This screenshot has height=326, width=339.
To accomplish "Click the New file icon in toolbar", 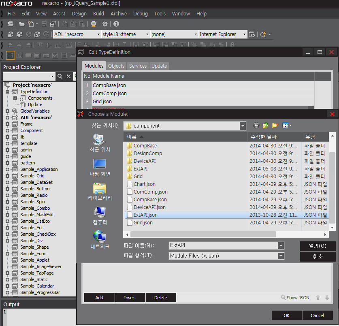I will [x=31, y=24].
